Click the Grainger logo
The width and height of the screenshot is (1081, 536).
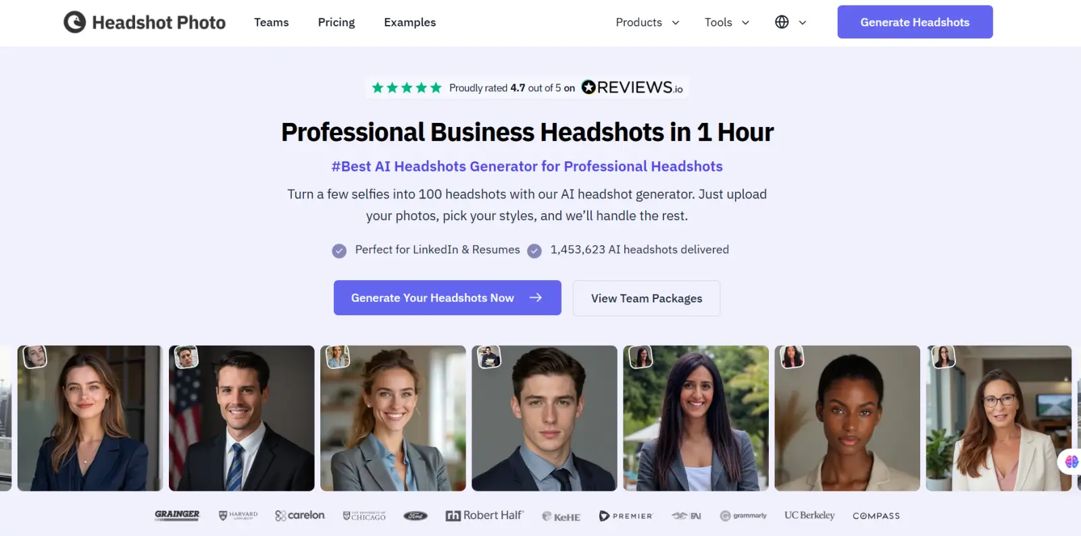pyautogui.click(x=177, y=515)
